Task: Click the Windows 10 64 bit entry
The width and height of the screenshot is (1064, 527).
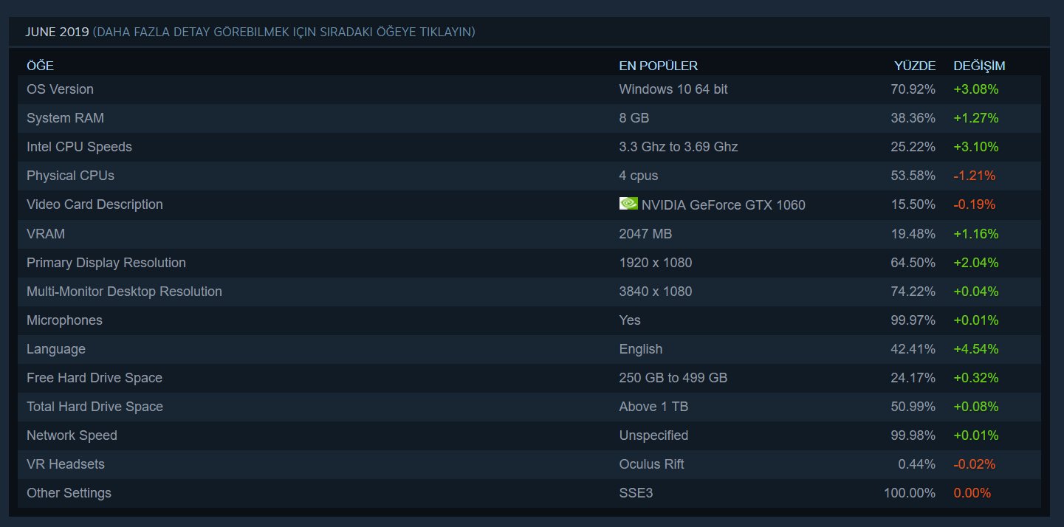Action: (673, 89)
